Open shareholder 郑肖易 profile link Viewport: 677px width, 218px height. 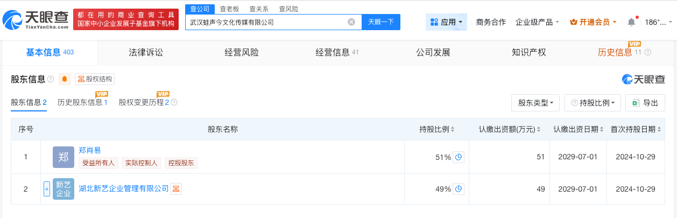click(89, 150)
